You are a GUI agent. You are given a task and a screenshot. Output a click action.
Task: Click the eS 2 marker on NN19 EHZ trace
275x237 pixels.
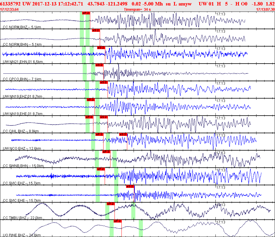point(104,82)
